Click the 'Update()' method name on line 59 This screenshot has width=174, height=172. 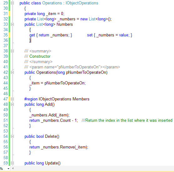[53, 163]
